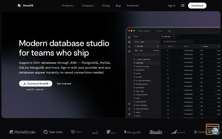Click the MySQL dolphin logo
This screenshot has height=139, width=222.
(95, 132)
